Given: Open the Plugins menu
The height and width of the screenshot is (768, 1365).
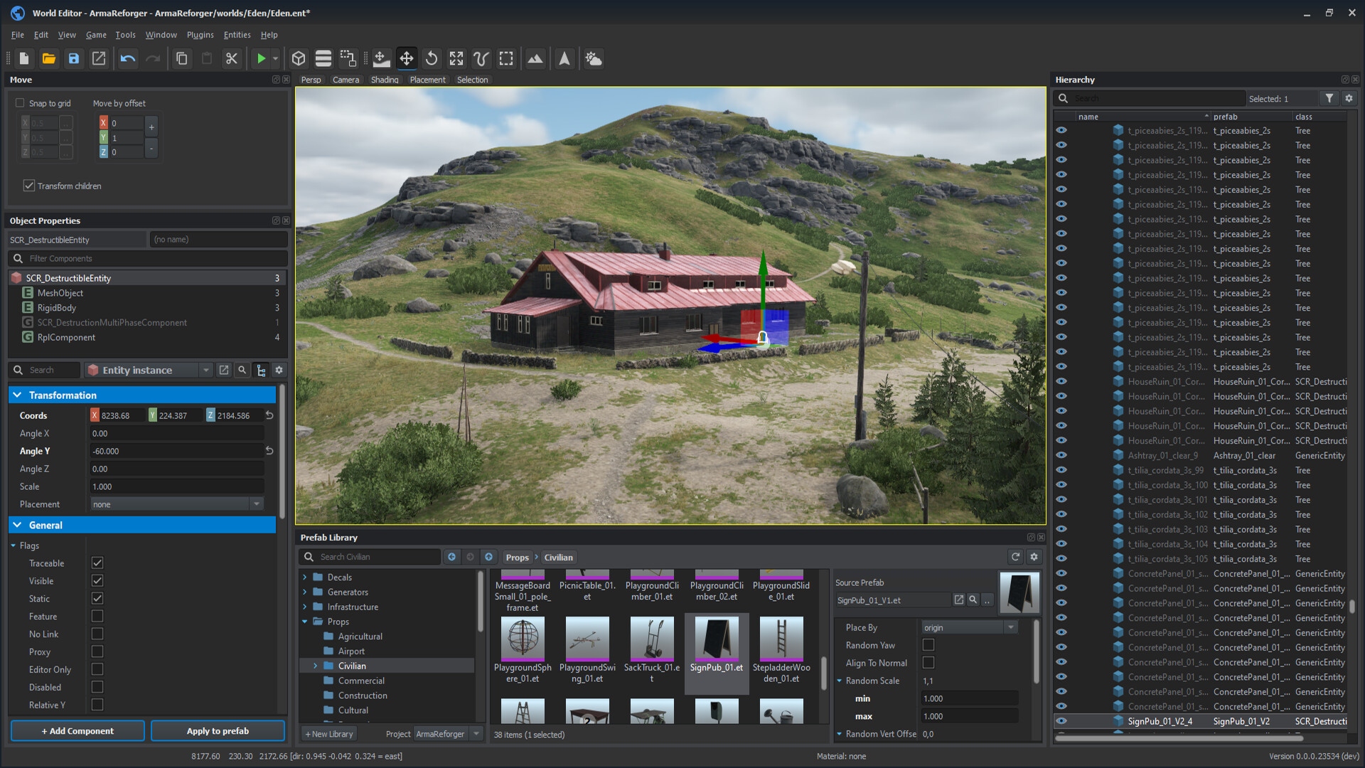Looking at the screenshot, I should point(200,34).
